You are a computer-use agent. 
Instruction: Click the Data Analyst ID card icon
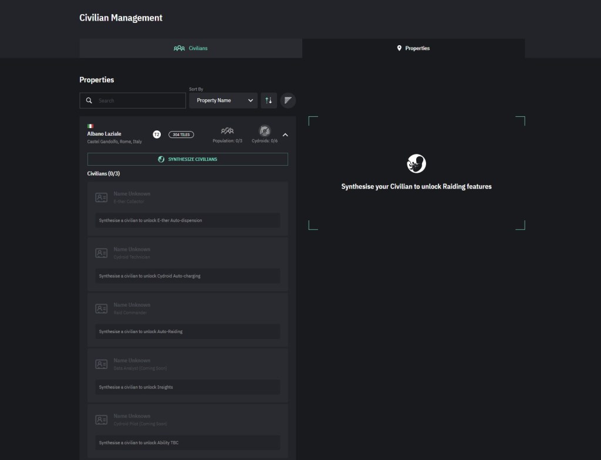click(102, 365)
